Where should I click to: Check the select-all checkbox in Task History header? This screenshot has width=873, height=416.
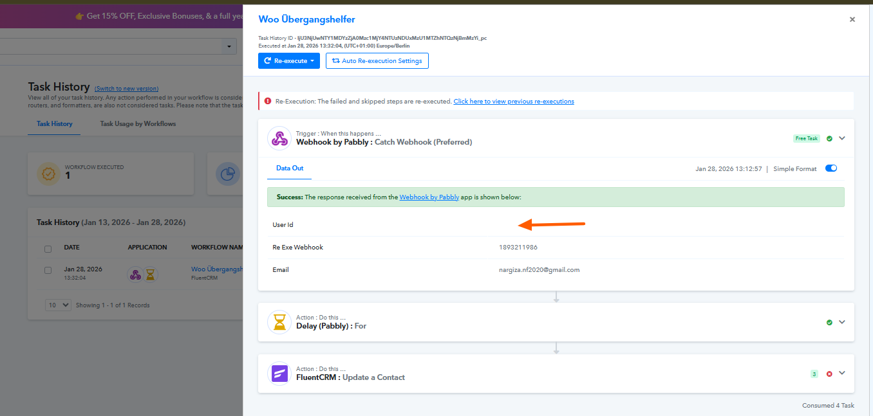[48, 248]
